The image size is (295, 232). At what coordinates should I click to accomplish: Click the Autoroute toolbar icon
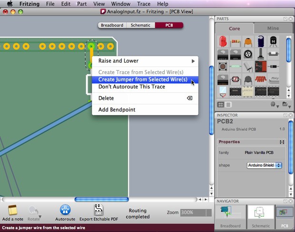tap(65, 210)
